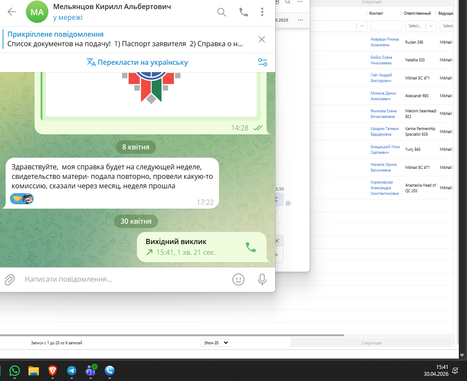Open notification center bell icon in tray
The width and height of the screenshot is (467, 381).
[455, 371]
